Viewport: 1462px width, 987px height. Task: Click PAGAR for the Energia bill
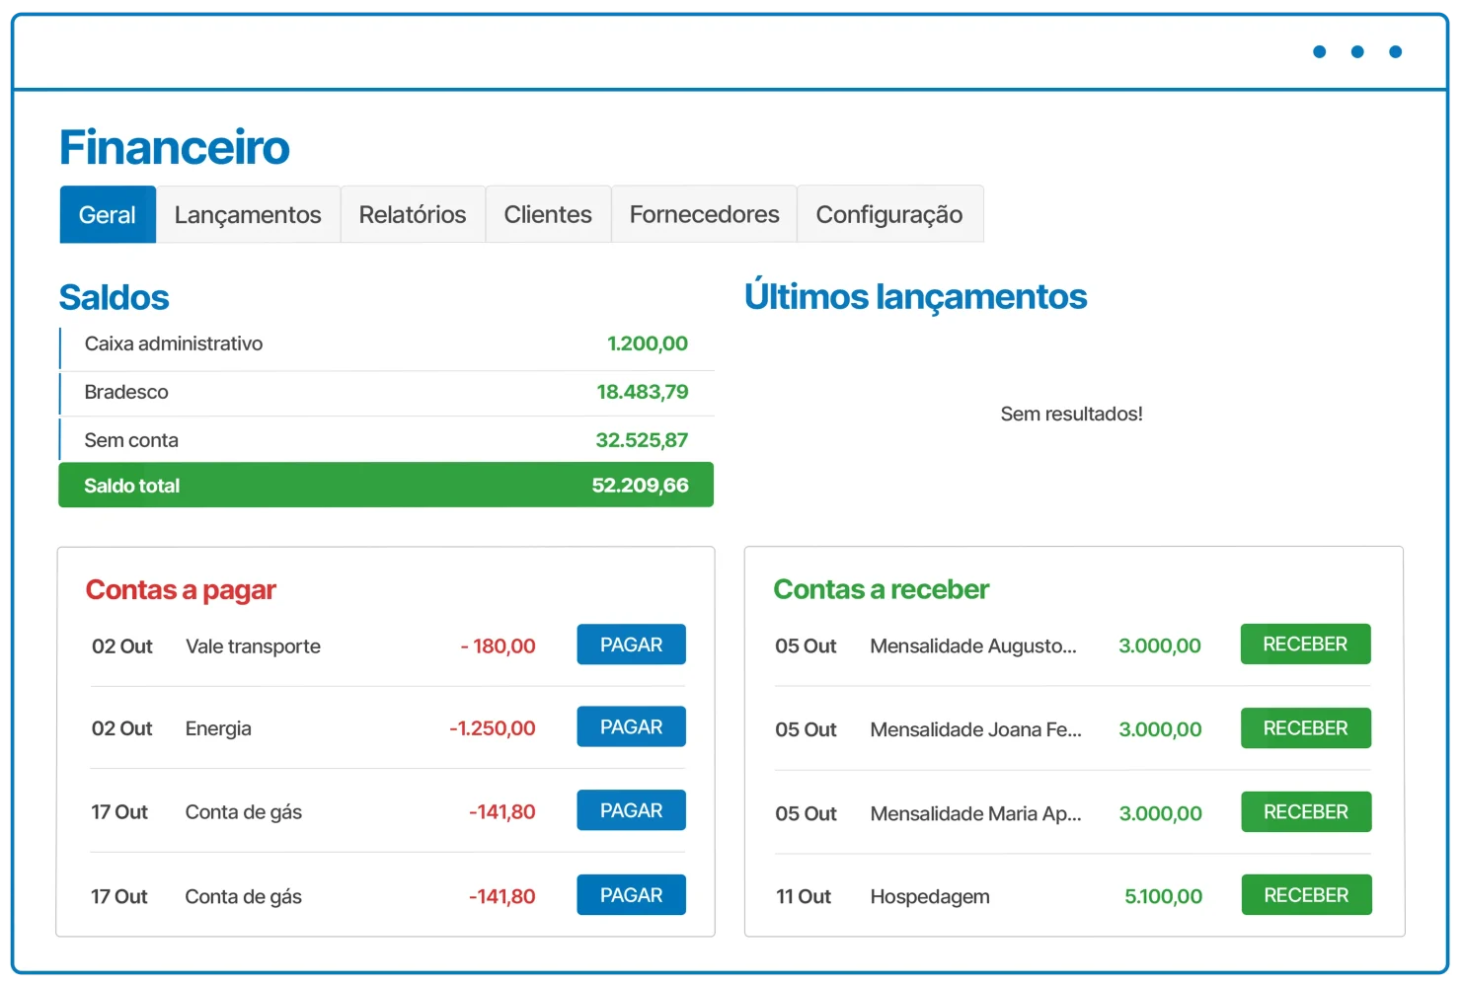(632, 726)
